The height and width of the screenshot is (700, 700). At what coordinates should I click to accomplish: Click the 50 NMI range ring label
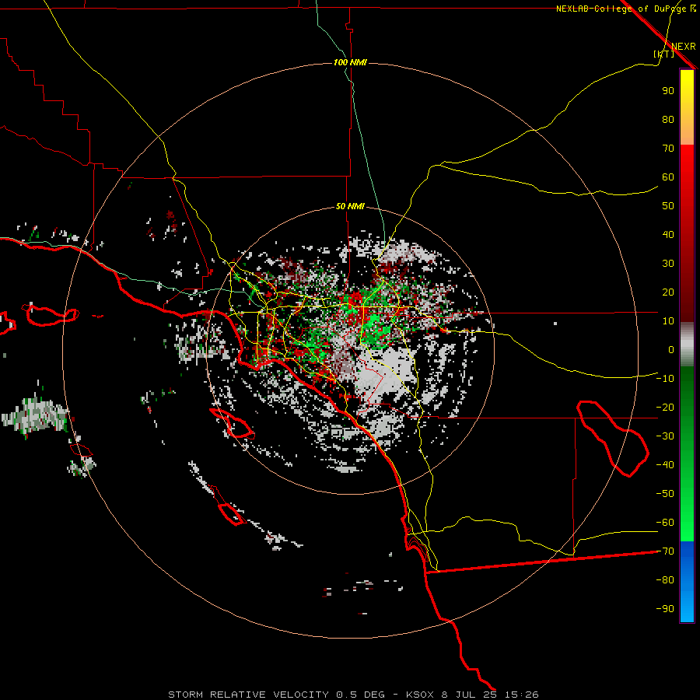click(x=350, y=206)
